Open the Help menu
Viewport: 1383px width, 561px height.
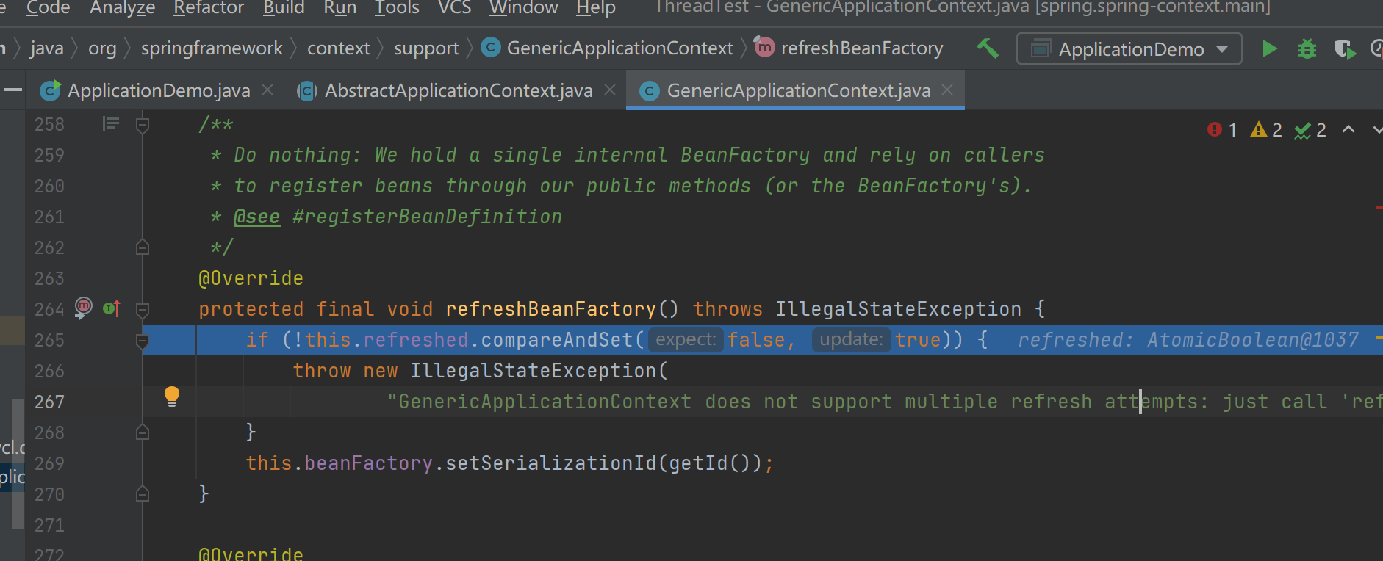(x=596, y=7)
